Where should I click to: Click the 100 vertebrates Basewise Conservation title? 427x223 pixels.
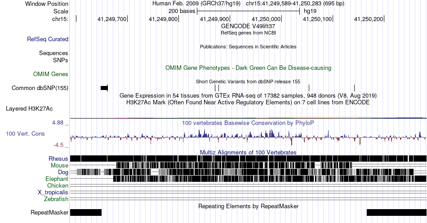(x=248, y=123)
